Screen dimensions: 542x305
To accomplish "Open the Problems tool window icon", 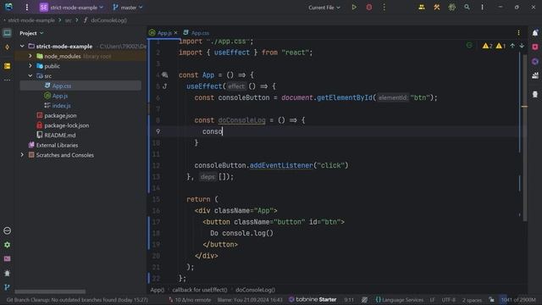I will (7, 230).
